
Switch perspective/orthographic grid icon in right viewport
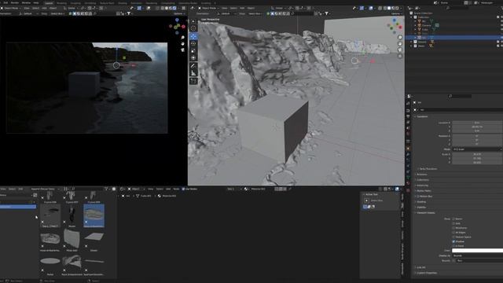400,56
